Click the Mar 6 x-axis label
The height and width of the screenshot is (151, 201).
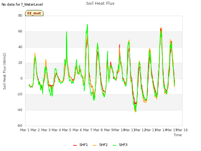click(77, 130)
